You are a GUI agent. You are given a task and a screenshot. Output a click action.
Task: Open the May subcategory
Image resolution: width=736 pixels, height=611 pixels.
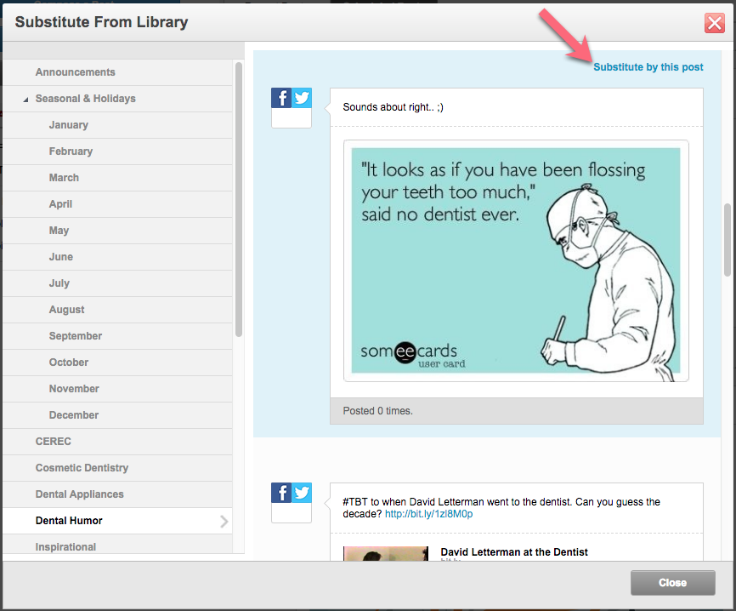[117, 231]
